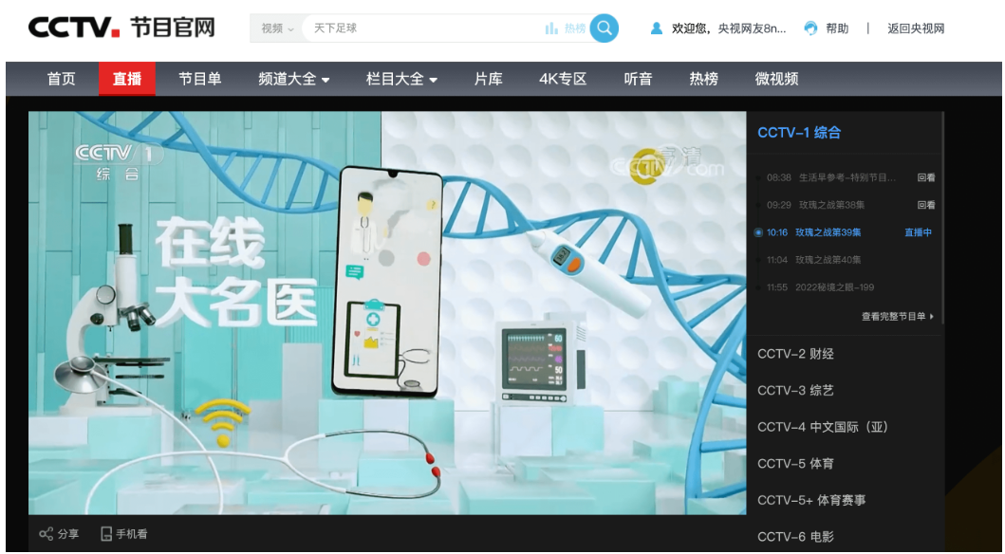Open 查看完整节目单 link
1005x554 pixels.
coord(898,317)
